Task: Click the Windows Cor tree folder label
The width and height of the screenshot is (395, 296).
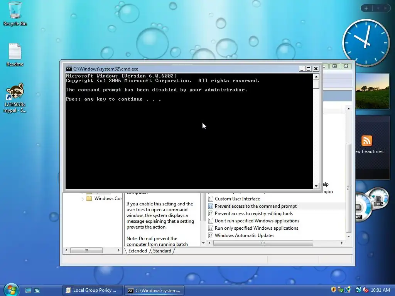Action: (108, 198)
